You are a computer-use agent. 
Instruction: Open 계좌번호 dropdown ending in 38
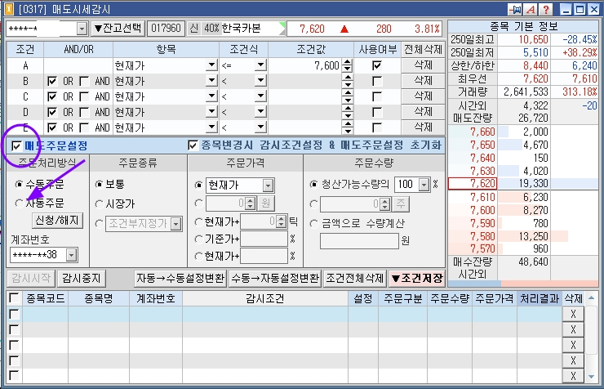click(x=72, y=255)
